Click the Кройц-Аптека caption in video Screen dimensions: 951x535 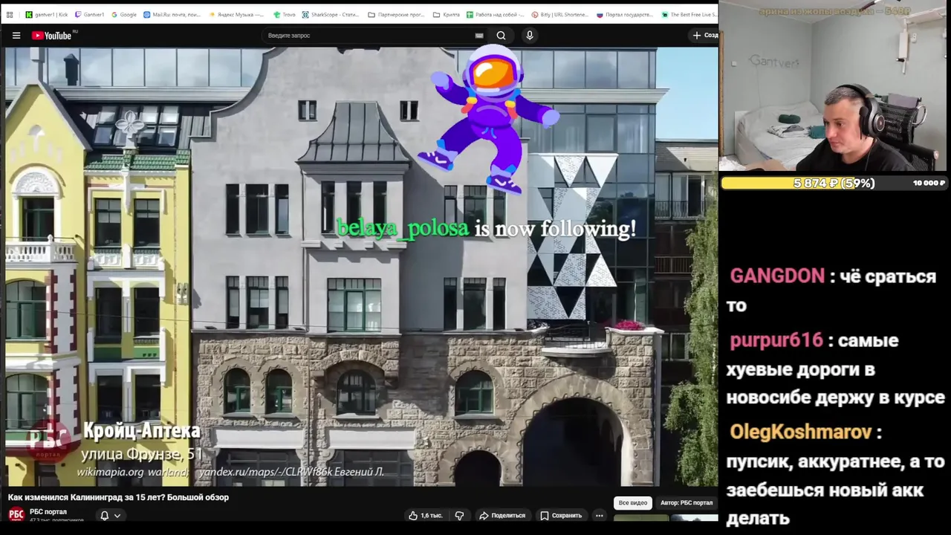point(142,431)
